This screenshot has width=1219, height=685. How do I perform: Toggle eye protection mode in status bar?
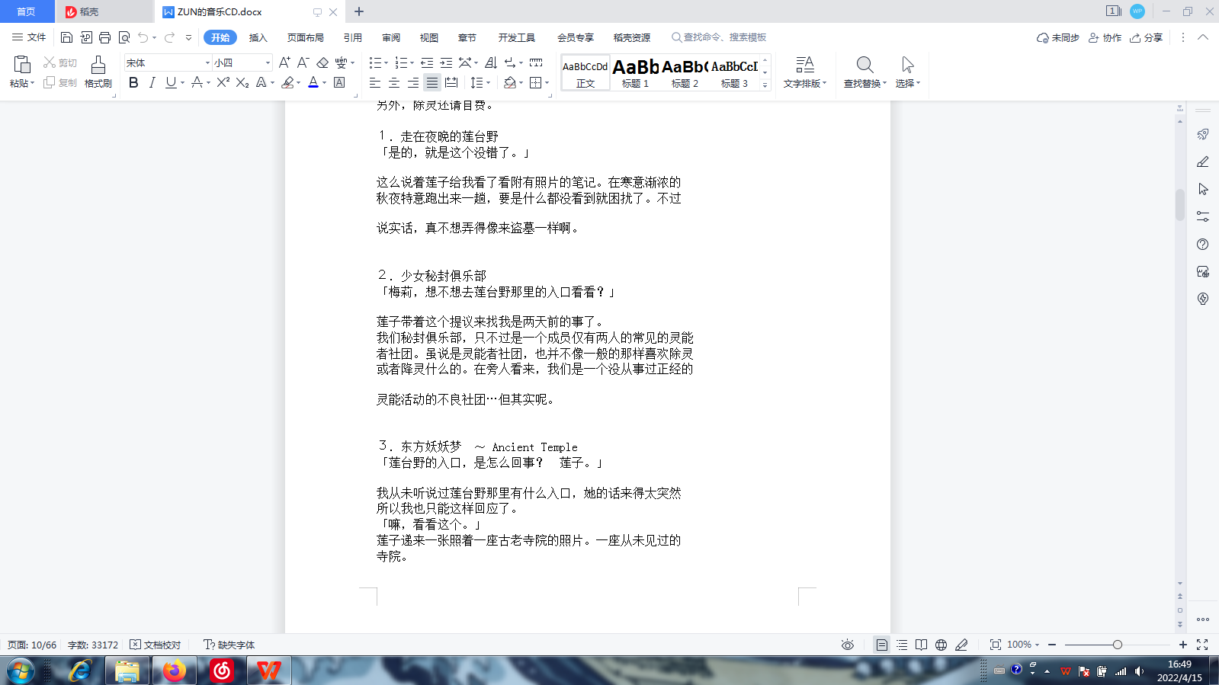click(x=847, y=645)
